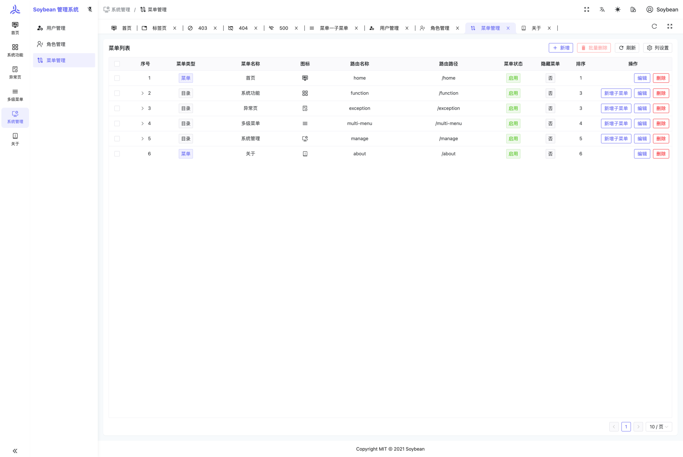Open the theme layout settings icon
The image size is (683, 457).
click(x=633, y=10)
